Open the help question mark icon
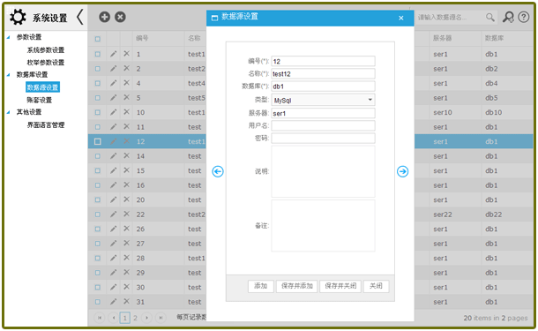 (523, 17)
